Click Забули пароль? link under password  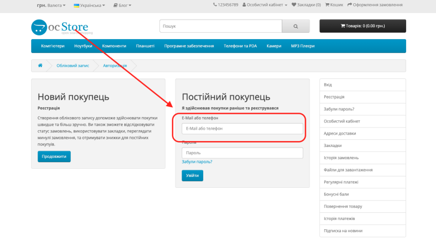(197, 162)
